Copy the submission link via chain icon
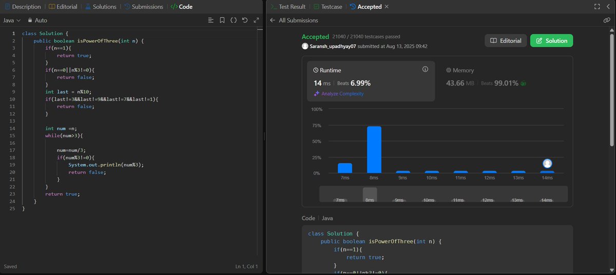616x275 pixels. pyautogui.click(x=607, y=20)
